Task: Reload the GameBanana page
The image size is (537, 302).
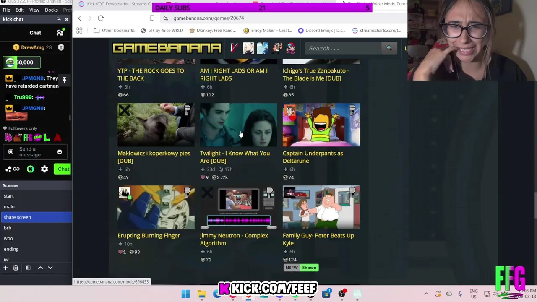Action: [x=101, y=18]
